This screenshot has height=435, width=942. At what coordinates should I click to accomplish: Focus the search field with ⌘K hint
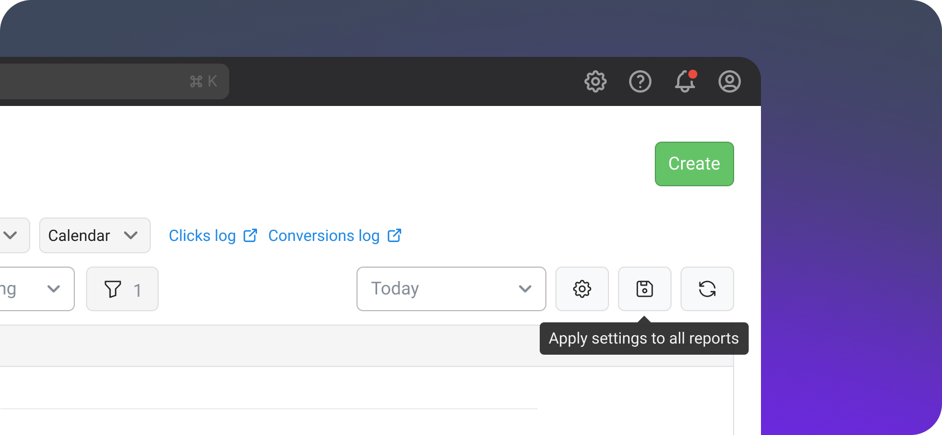(115, 81)
